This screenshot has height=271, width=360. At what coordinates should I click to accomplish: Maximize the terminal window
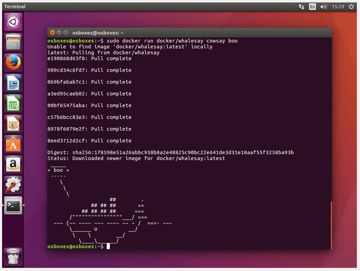65,32
